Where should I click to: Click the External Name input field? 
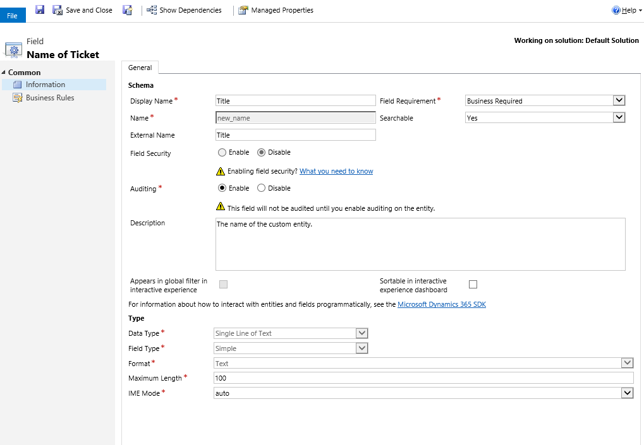click(296, 135)
